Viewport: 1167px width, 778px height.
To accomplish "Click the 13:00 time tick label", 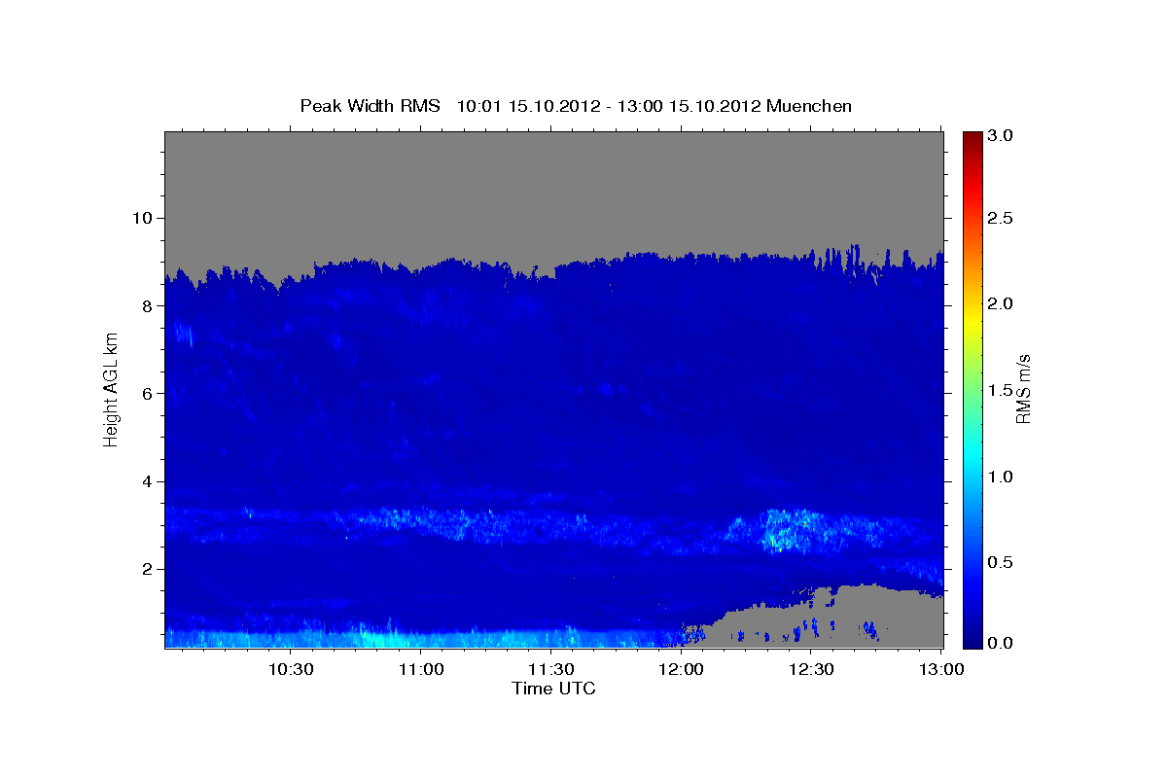I will pos(941,669).
